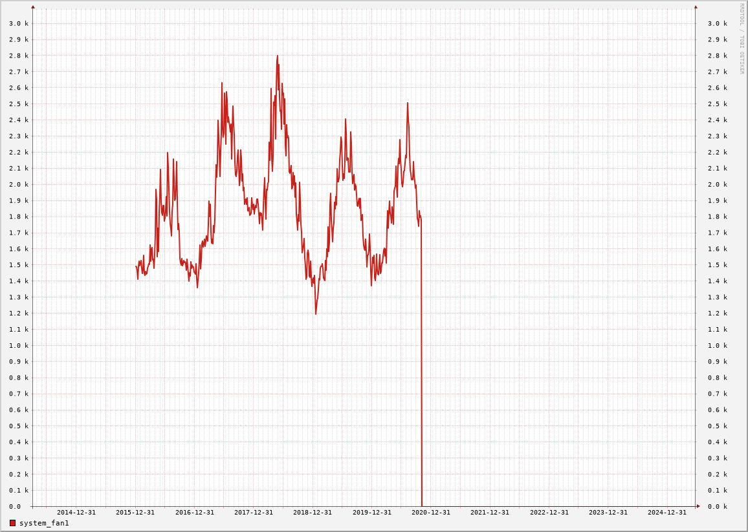Click the 2024-12-31 date label
Image resolution: width=748 pixels, height=532 pixels.
(x=667, y=513)
